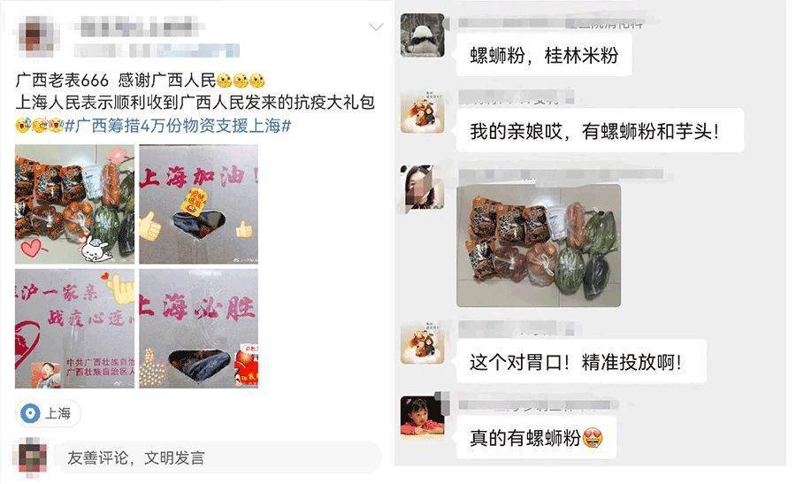Open the blurred poster avatar at top left
This screenshot has width=796, height=484.
38,36
